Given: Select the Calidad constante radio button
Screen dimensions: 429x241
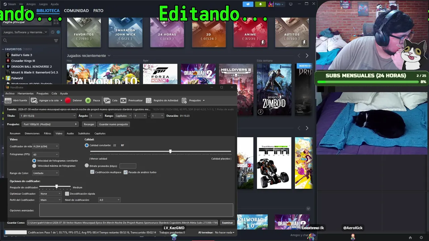Looking at the screenshot, I should point(87,145).
